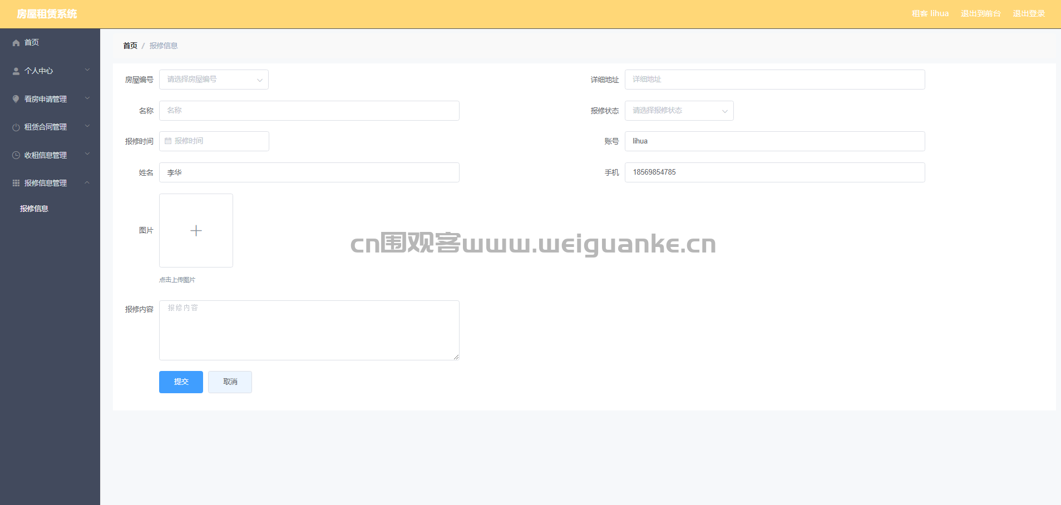1061x505 pixels.
Task: Click the calendar icon in 报修时间 field
Action: [x=168, y=141]
